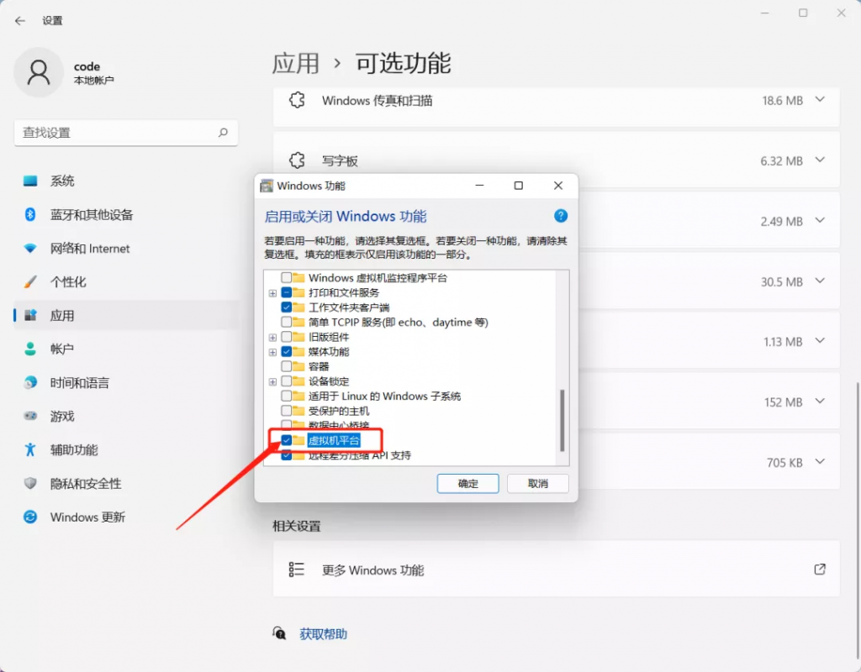This screenshot has width=861, height=672.
Task: Click the Windows 更新 sync icon
Action: 30,517
